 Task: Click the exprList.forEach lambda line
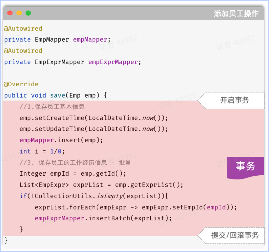pyautogui.click(x=136, y=207)
